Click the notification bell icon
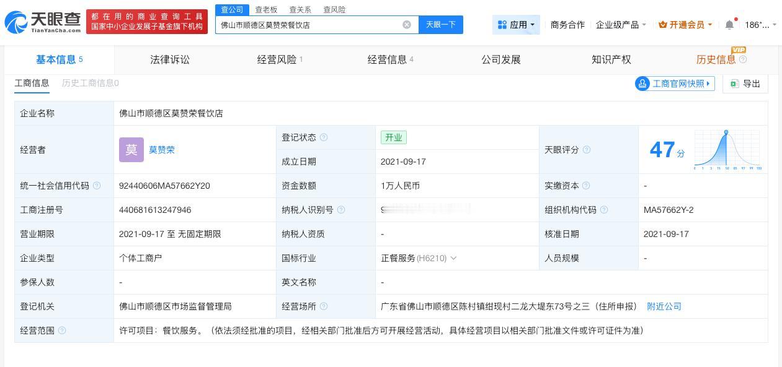Image resolution: width=782 pixels, height=367 pixels. (730, 24)
